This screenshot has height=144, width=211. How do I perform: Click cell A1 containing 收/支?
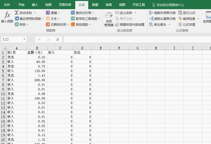pyautogui.click(x=17, y=52)
